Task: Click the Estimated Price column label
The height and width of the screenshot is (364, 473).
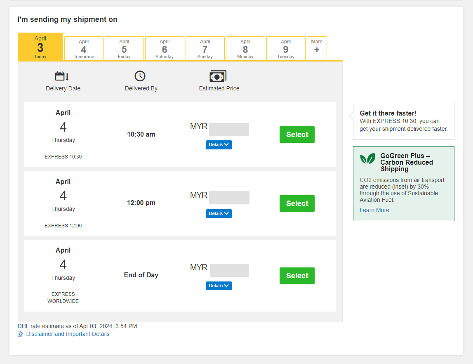Action: point(219,88)
